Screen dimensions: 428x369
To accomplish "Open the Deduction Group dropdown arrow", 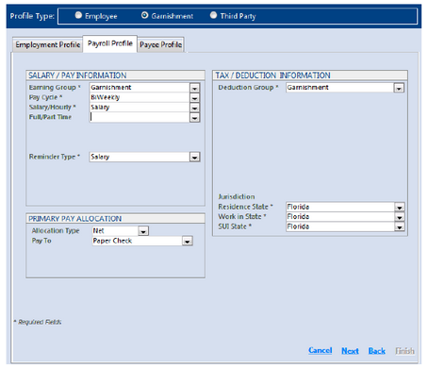I will tap(399, 88).
